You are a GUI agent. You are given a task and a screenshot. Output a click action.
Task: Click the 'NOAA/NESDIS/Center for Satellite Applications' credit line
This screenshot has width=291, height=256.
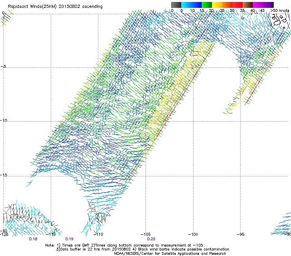pos(170,254)
